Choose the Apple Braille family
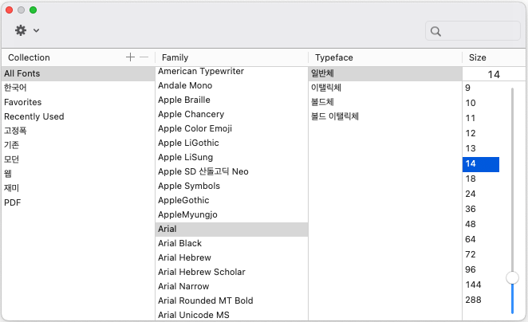 coord(231,100)
